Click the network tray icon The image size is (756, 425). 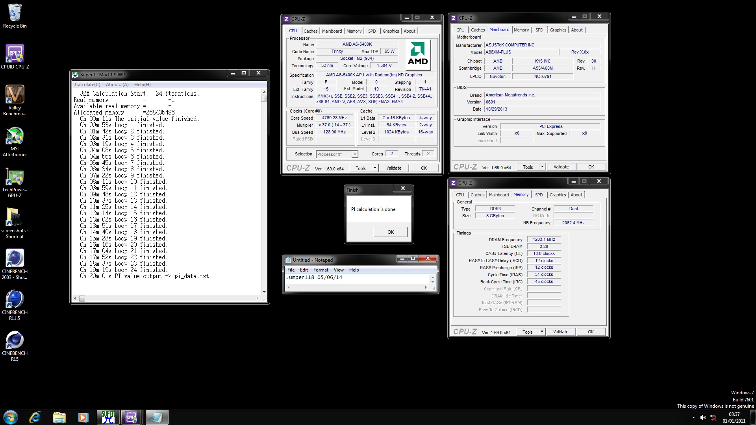pos(713,418)
